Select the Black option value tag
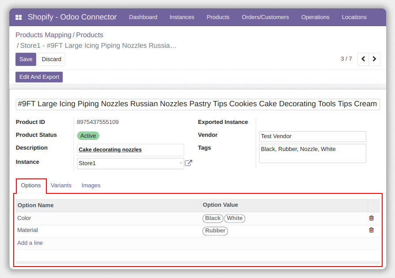 (213, 218)
